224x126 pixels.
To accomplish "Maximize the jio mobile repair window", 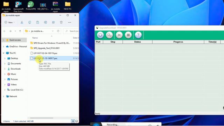I will coord(68,15).
